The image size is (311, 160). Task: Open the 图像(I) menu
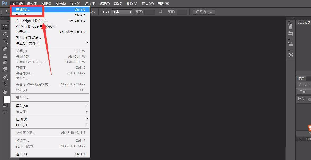[46, 3]
